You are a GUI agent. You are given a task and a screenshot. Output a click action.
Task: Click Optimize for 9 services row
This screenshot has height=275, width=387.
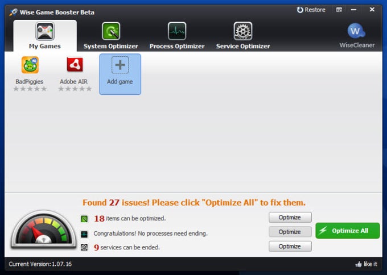pyautogui.click(x=290, y=247)
